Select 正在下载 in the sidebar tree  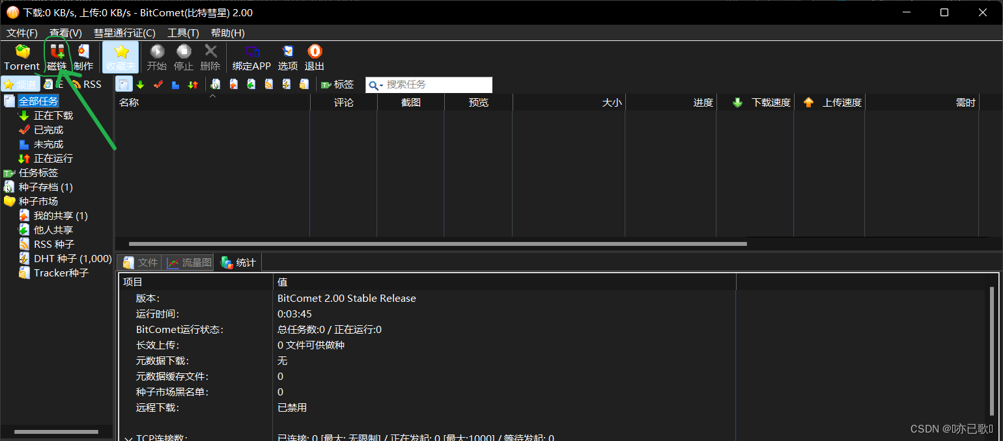tap(53, 115)
